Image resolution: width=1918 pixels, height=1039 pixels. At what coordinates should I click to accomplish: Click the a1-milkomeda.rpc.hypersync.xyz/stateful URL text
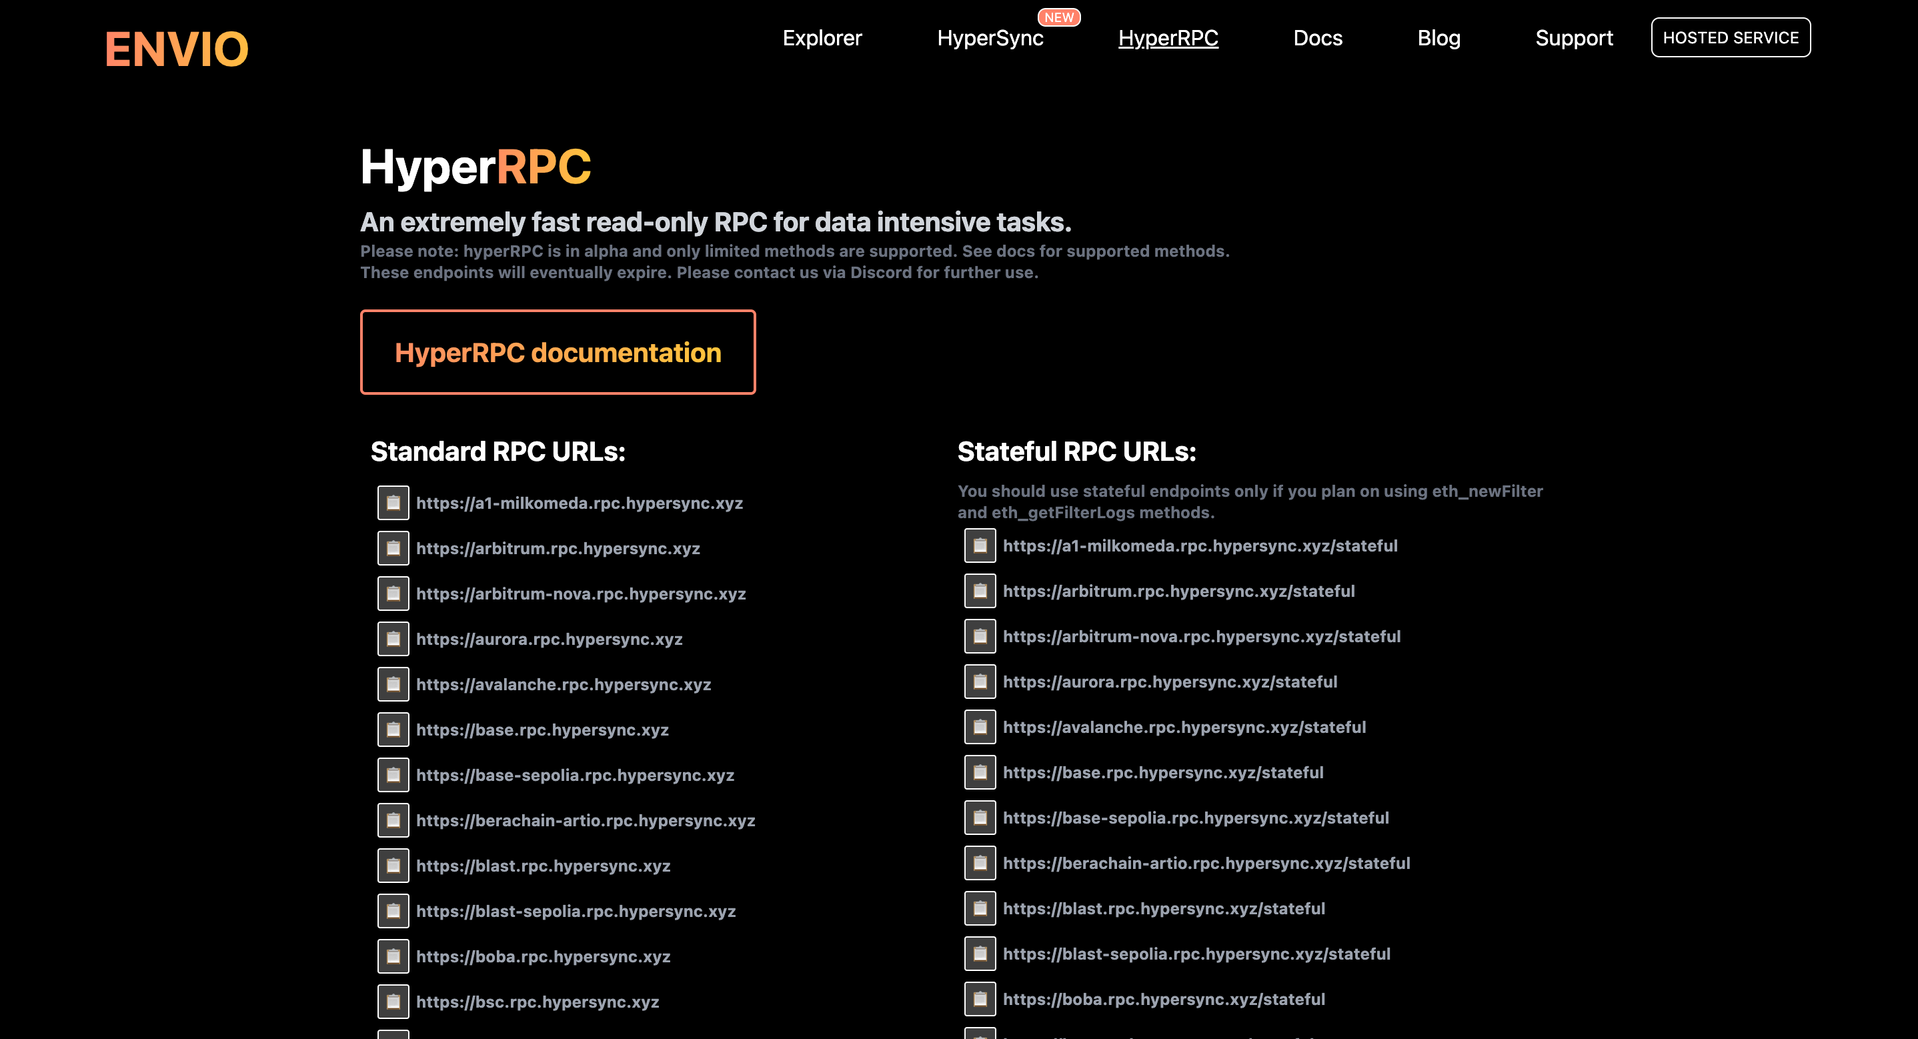point(1200,546)
